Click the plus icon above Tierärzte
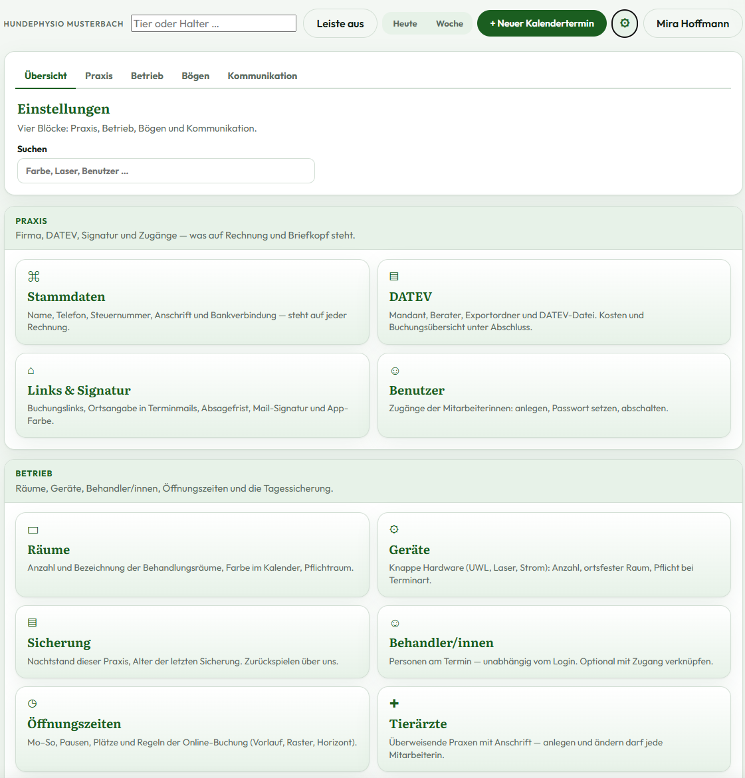This screenshot has width=745, height=778. tap(394, 704)
